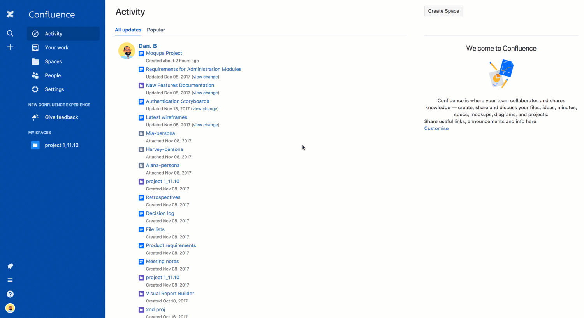Image resolution: width=584 pixels, height=318 pixels.
Task: Select the Activity compass icon
Action: tap(35, 33)
